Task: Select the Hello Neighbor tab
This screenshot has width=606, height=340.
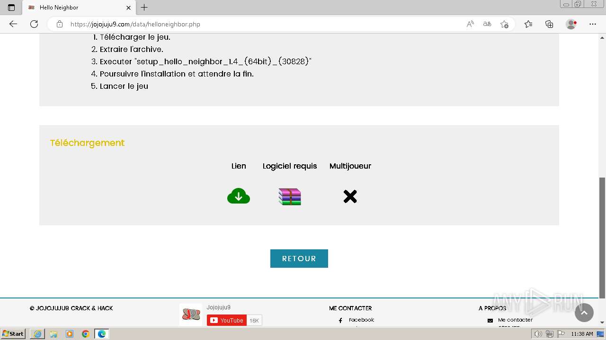Action: (79, 8)
